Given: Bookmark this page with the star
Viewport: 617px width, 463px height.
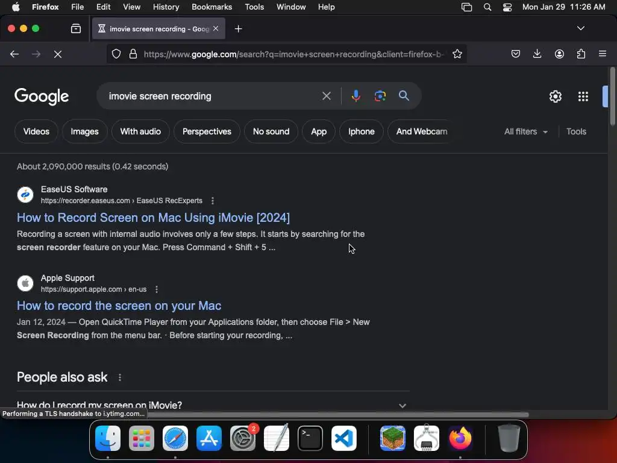Looking at the screenshot, I should 457,54.
